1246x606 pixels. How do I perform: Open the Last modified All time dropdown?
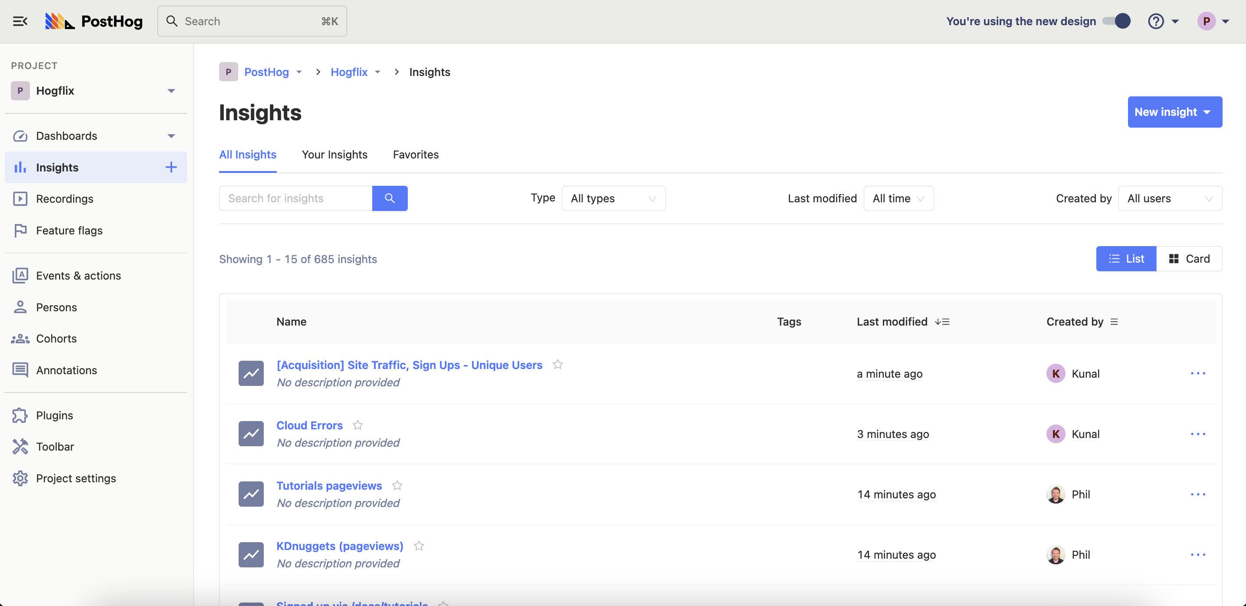(898, 198)
